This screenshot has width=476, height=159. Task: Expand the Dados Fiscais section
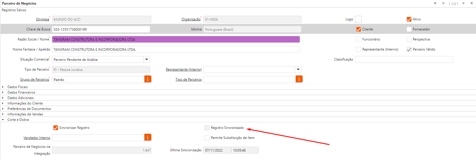pyautogui.click(x=18, y=87)
